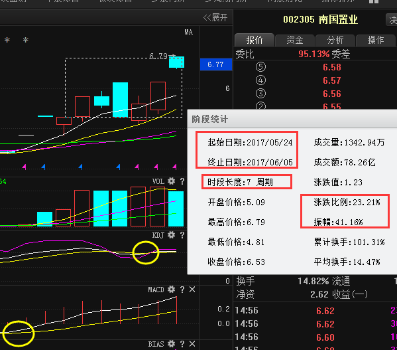
Task: Open the 分析 tab
Action: tap(335, 40)
